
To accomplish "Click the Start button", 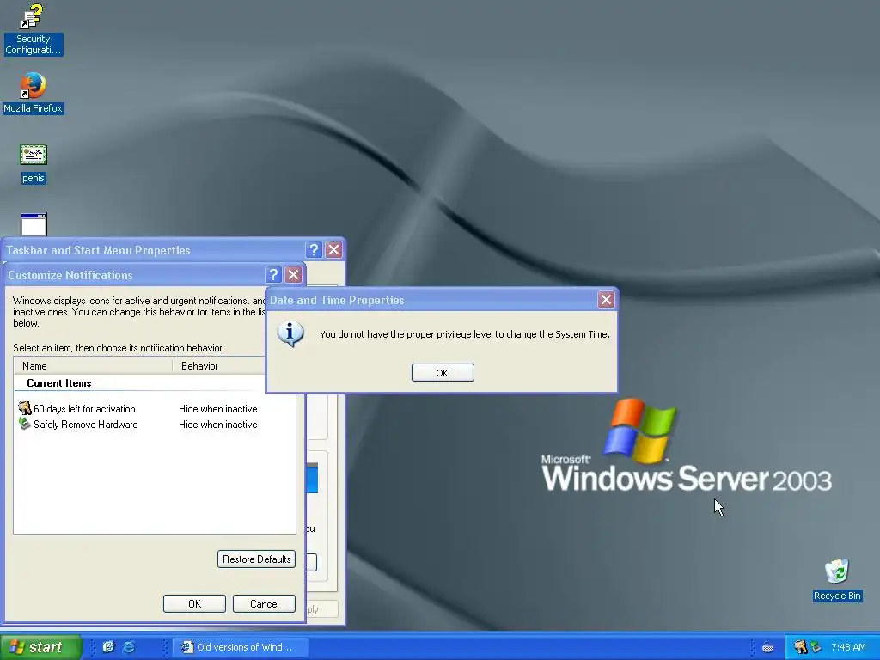I will click(40, 647).
